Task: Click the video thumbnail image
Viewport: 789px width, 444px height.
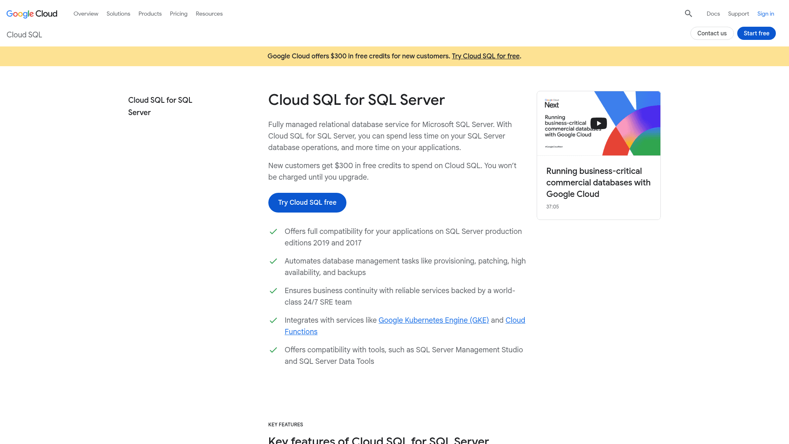Action: point(599,123)
